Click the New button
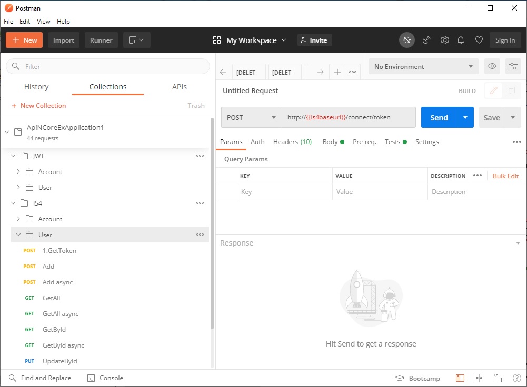527x387 pixels. [x=24, y=40]
